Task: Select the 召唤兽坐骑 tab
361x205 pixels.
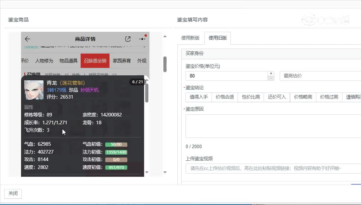Action: point(95,61)
